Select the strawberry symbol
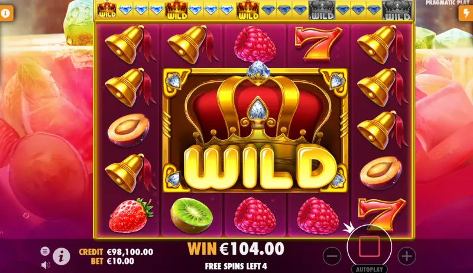 pyautogui.click(x=131, y=215)
